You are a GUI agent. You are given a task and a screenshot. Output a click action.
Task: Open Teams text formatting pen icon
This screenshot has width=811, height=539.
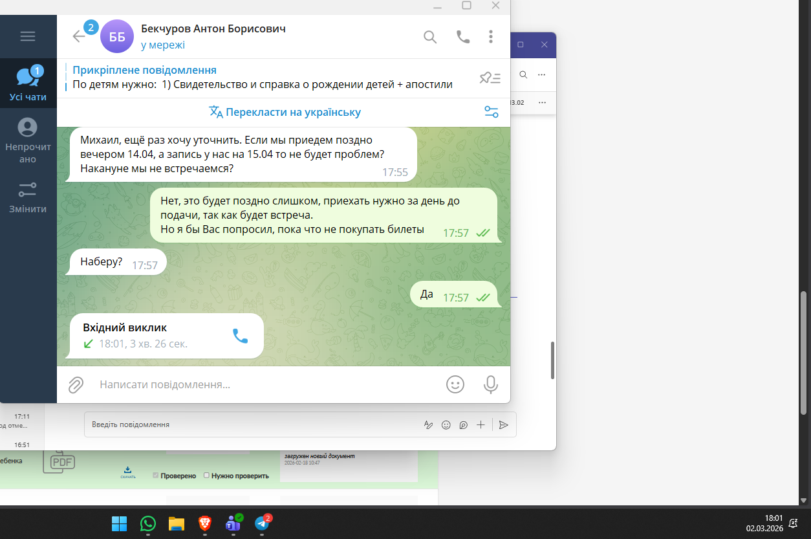(x=428, y=425)
